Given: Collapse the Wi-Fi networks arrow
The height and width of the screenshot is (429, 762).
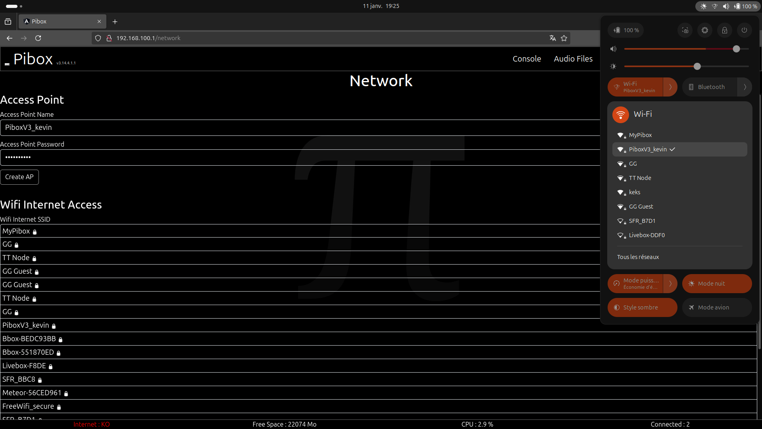Looking at the screenshot, I should [670, 87].
